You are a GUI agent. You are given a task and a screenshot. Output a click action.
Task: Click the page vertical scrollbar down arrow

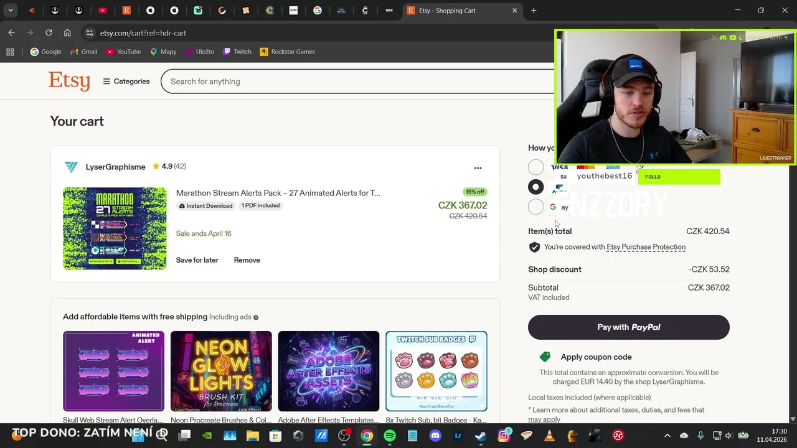[793, 419]
